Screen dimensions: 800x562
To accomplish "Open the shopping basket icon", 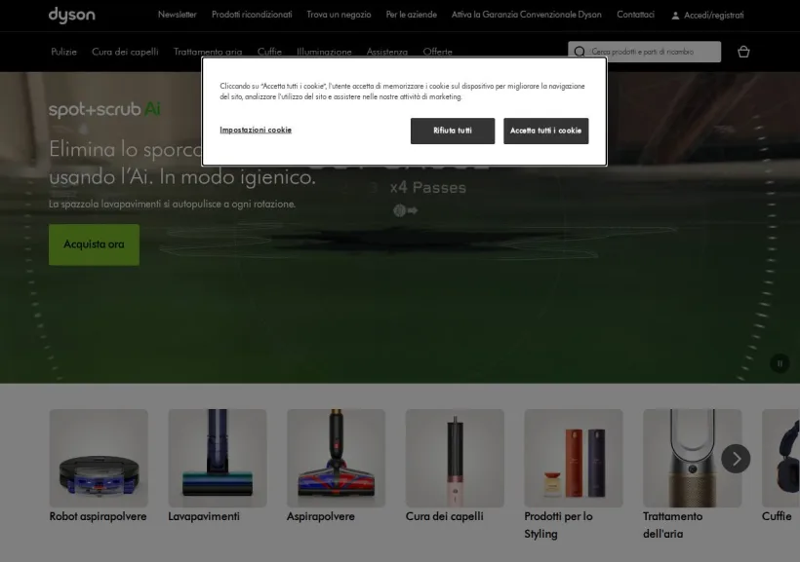I will click(743, 52).
